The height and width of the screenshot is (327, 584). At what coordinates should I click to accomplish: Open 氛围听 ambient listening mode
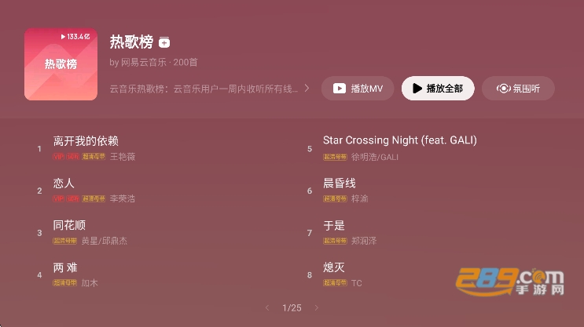[x=518, y=89]
